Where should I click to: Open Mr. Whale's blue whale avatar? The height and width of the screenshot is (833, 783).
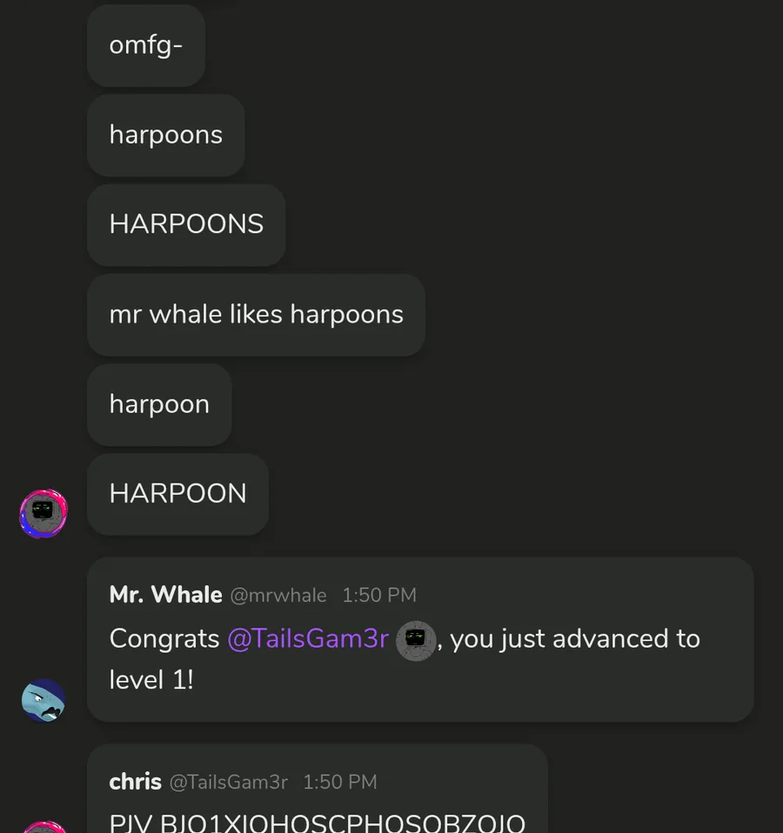pos(43,700)
